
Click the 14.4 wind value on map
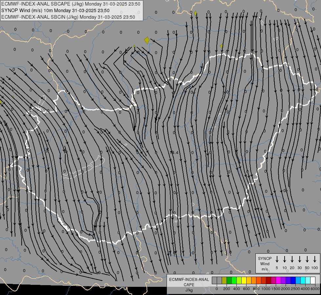coord(174,152)
